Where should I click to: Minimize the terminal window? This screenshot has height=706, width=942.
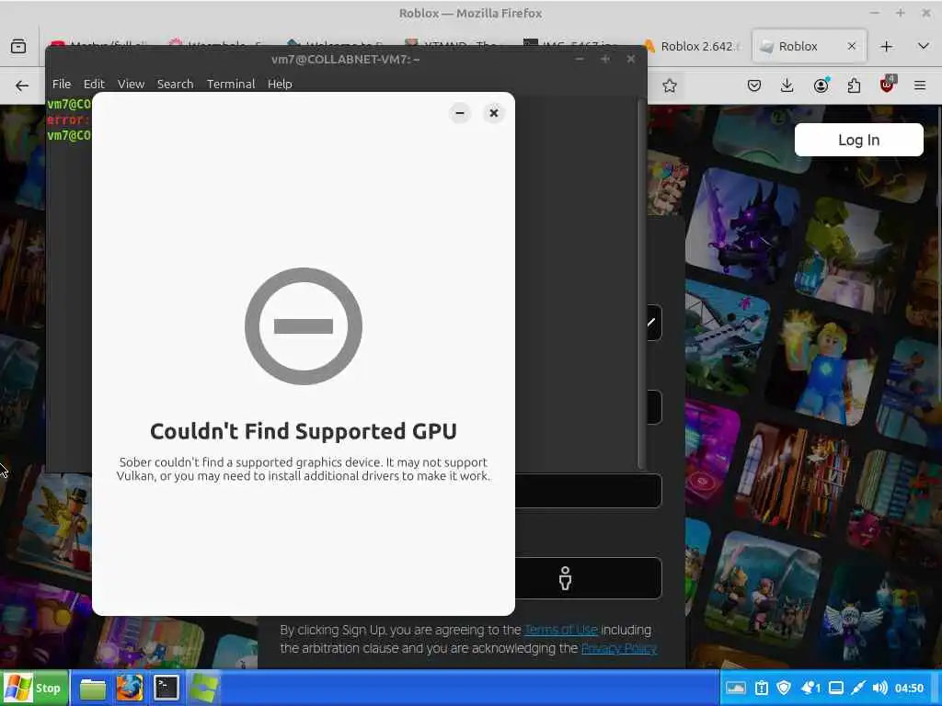point(580,59)
